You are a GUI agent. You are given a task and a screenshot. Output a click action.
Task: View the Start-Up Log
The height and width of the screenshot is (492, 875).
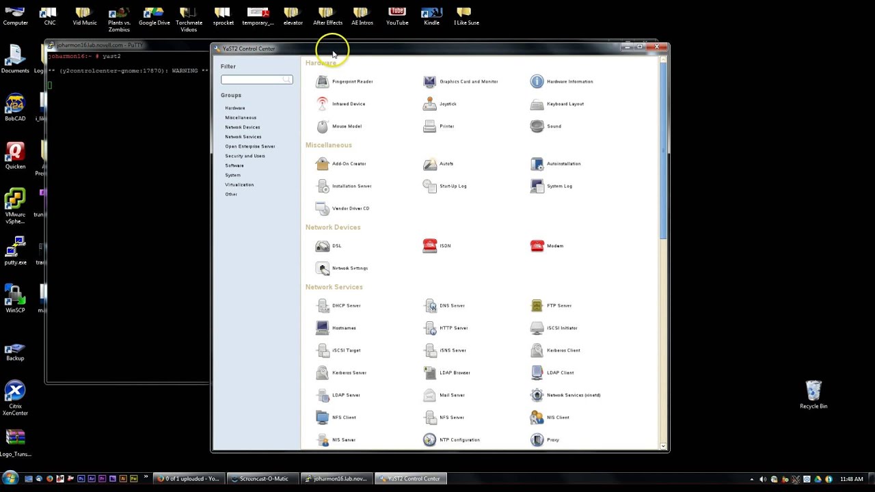[x=445, y=186]
